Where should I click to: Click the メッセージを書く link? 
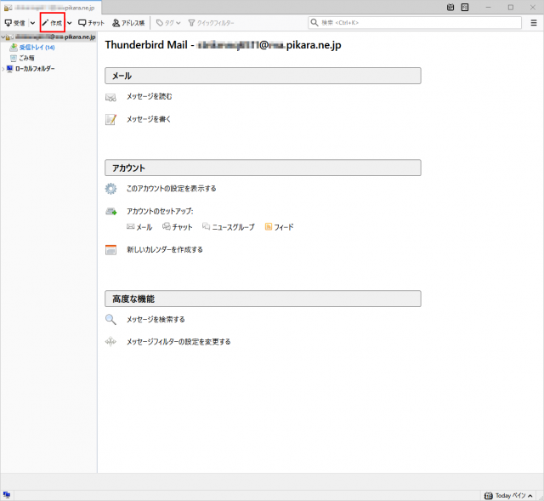pyautogui.click(x=149, y=119)
